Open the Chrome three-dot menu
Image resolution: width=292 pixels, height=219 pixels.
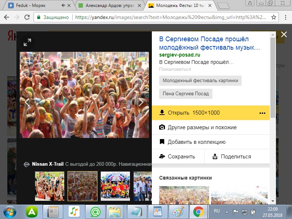(285, 17)
